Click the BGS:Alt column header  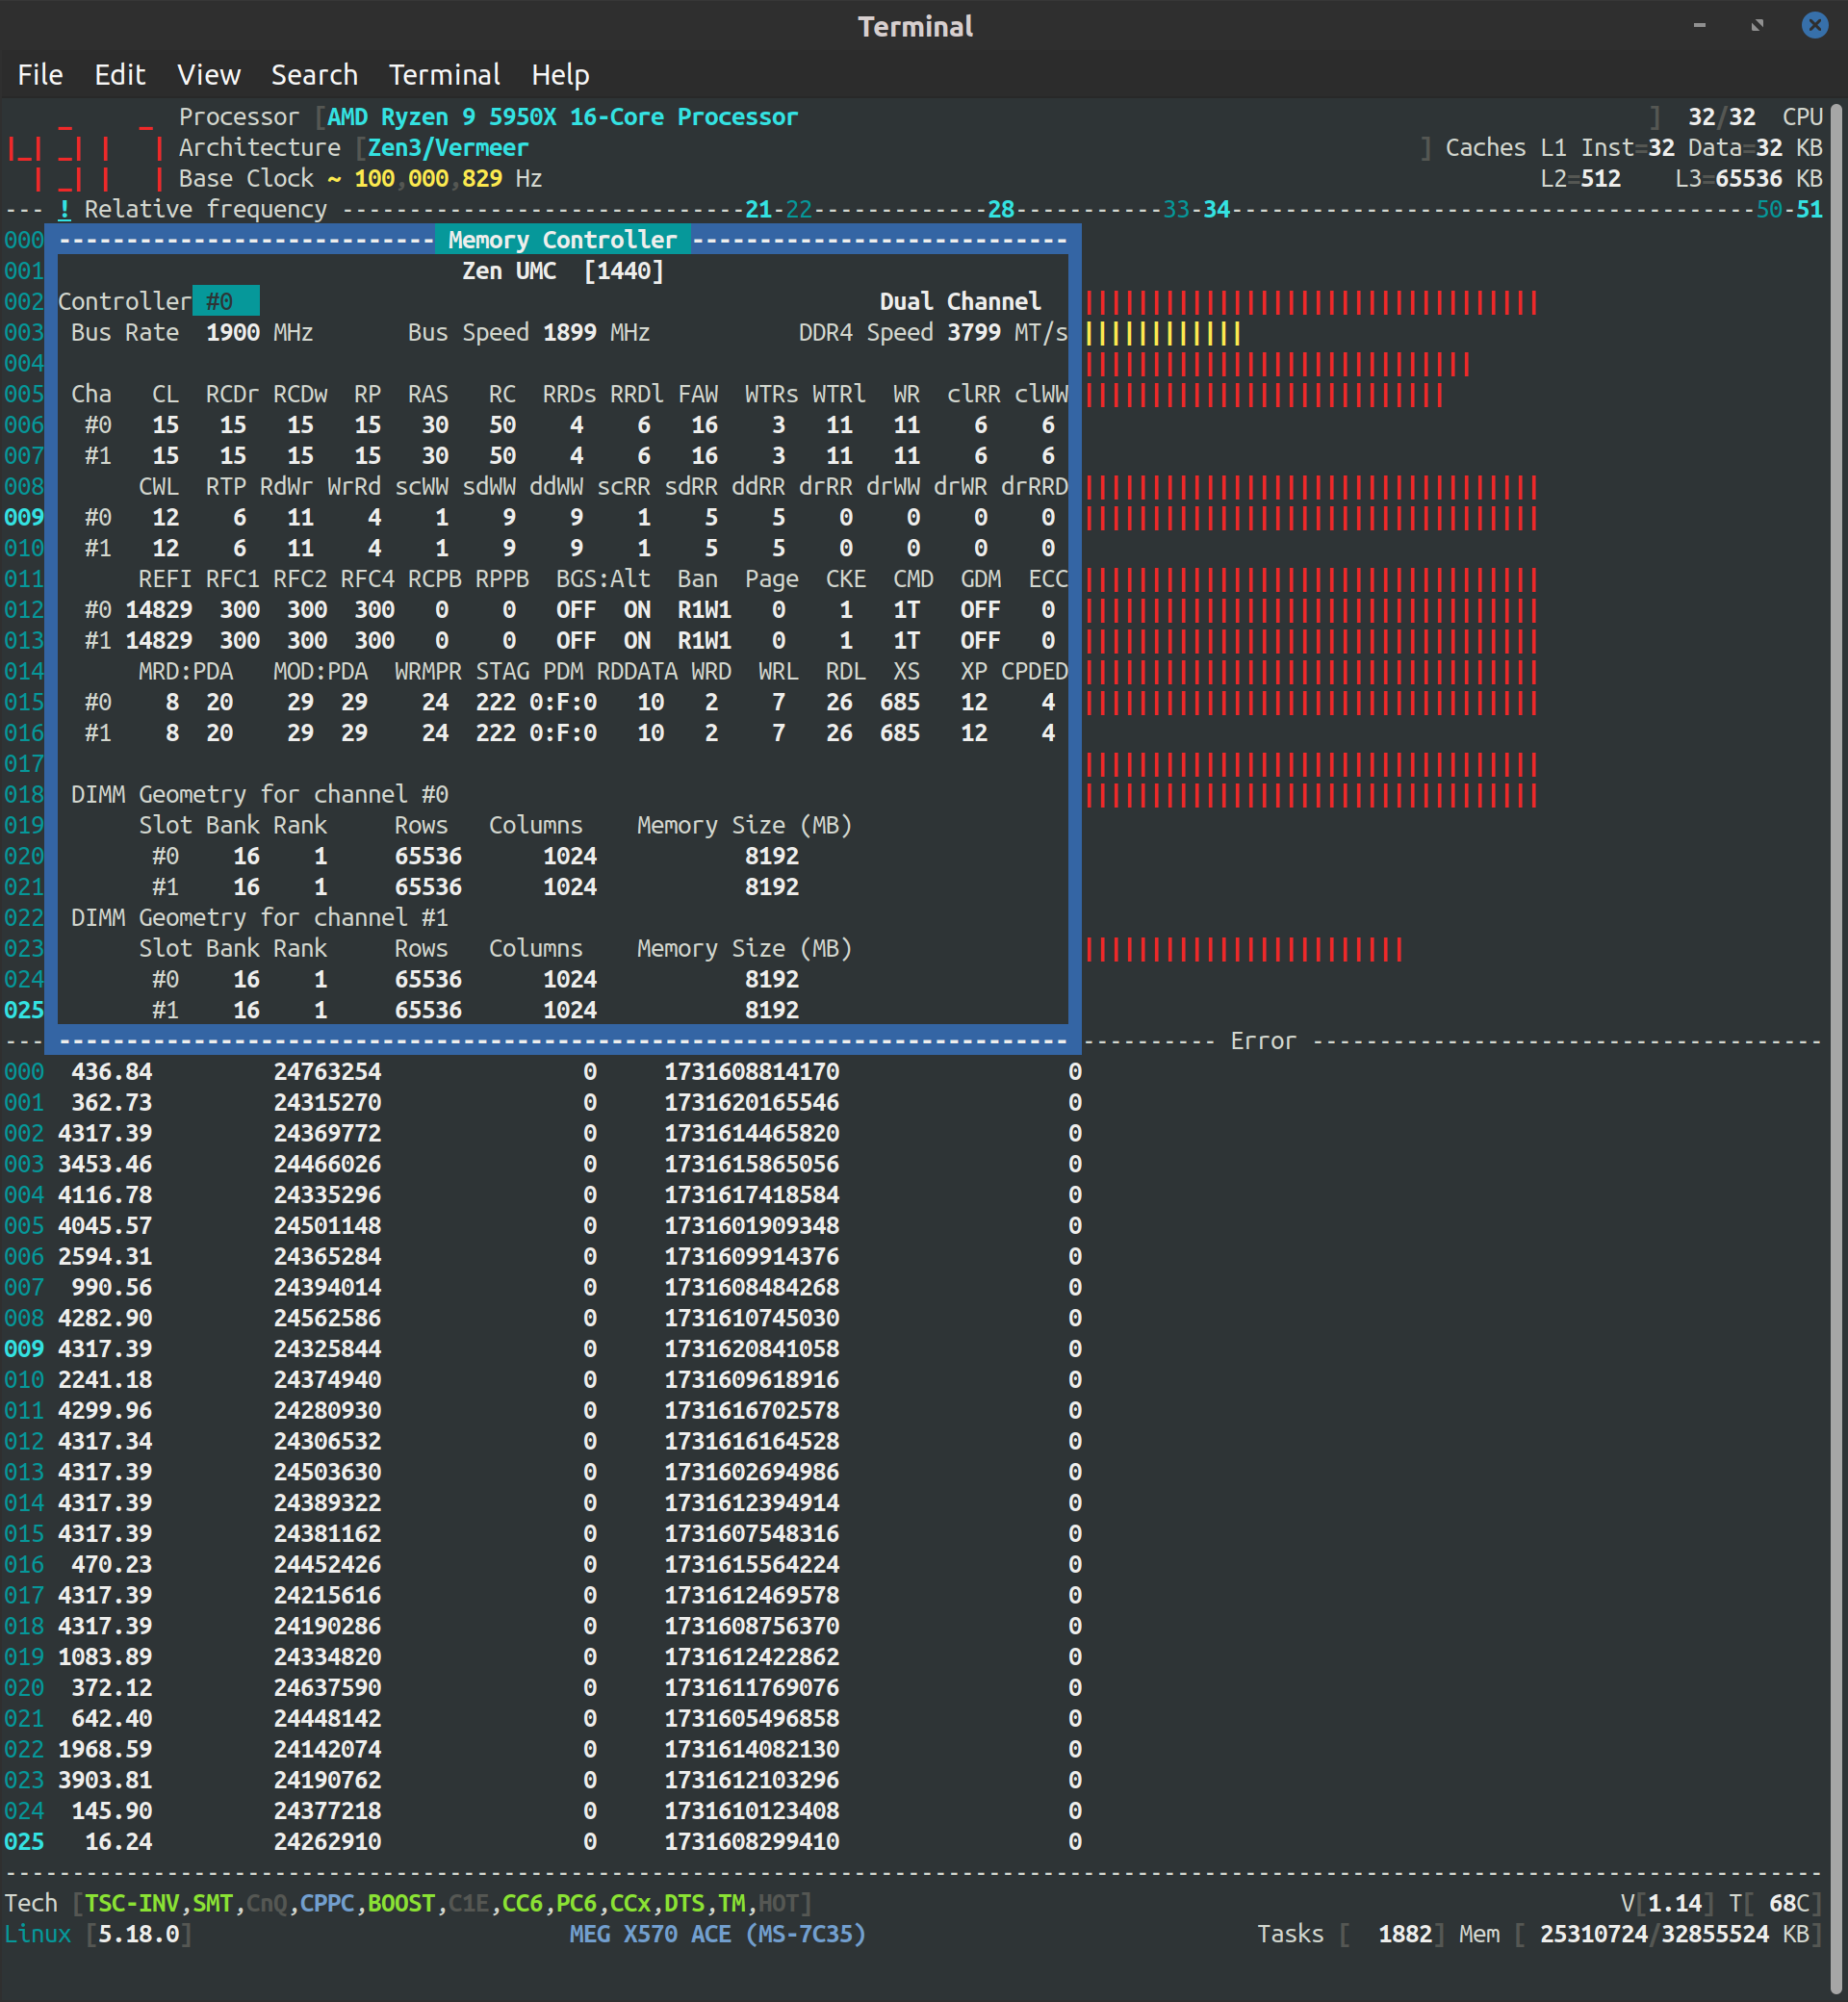(x=603, y=579)
